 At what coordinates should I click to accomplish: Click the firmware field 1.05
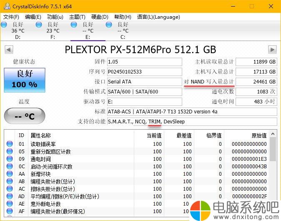[x=145, y=62]
